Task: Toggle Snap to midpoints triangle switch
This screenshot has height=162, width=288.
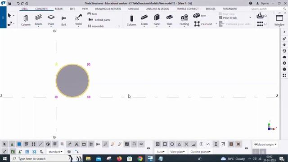Action: tap(179, 144)
